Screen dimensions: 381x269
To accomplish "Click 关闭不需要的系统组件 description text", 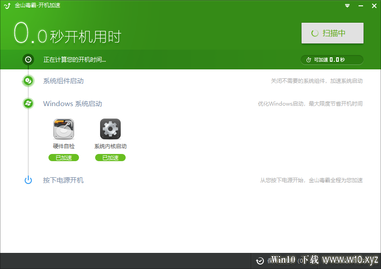I will [x=317, y=81].
